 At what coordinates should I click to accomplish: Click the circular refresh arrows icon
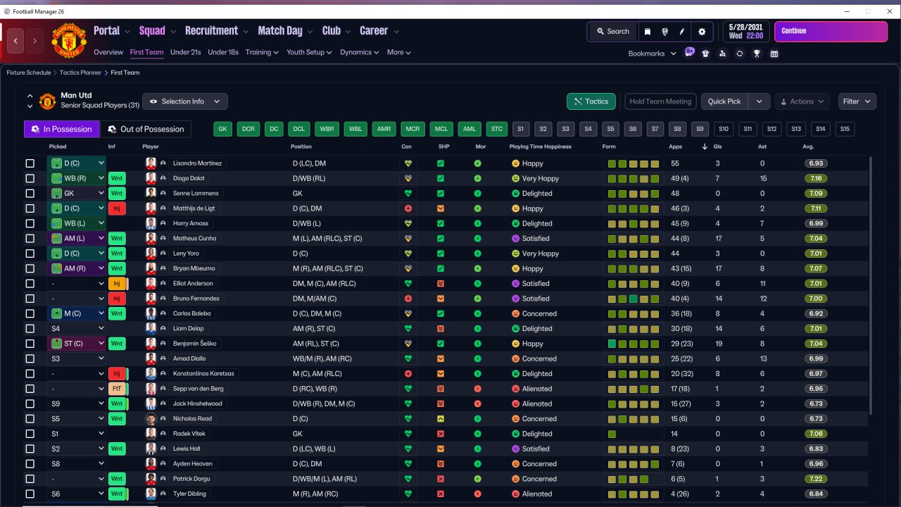point(739,54)
